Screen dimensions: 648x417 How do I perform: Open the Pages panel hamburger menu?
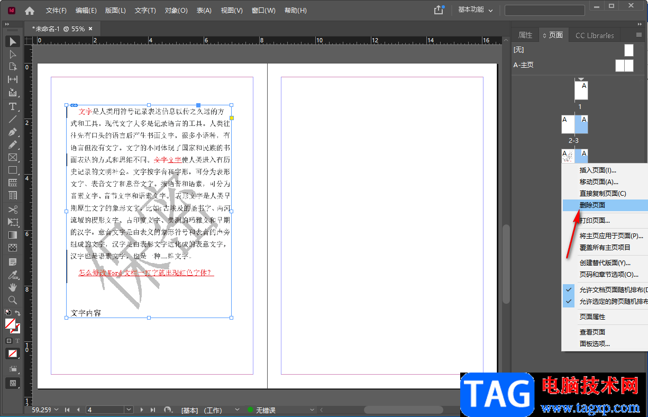click(x=639, y=35)
